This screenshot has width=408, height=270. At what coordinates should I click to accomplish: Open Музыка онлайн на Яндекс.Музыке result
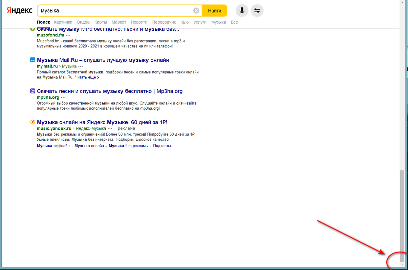click(102, 122)
